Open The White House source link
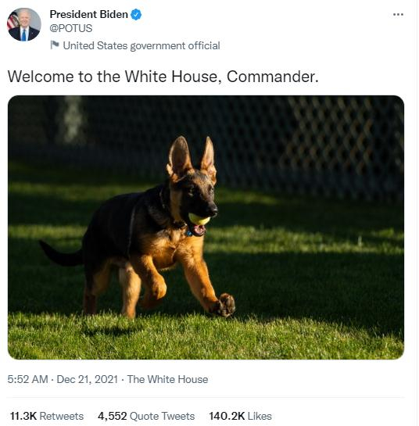419x426 pixels. point(167,379)
